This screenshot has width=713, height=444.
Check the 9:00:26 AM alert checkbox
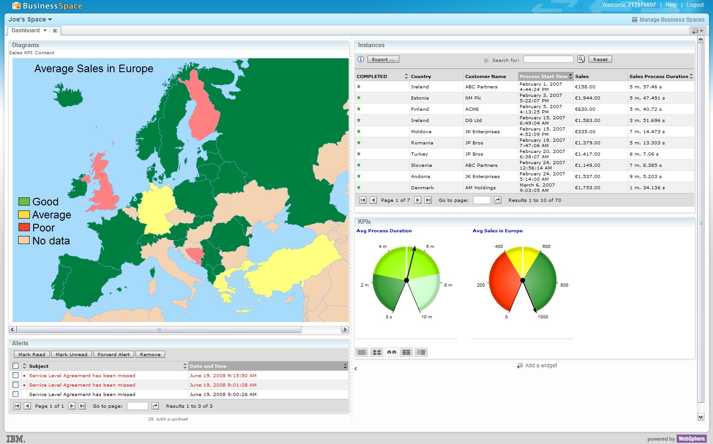[x=16, y=394]
